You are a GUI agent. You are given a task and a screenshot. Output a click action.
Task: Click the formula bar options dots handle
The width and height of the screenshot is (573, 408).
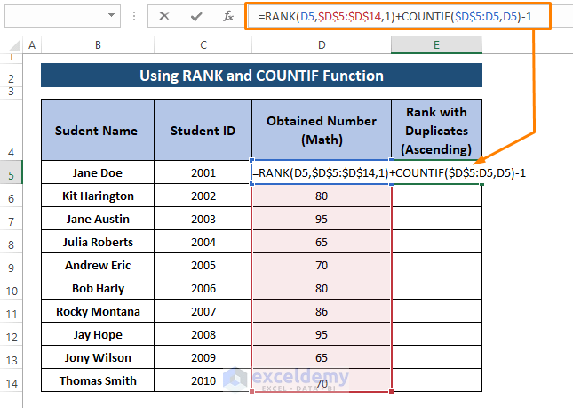pyautogui.click(x=134, y=16)
